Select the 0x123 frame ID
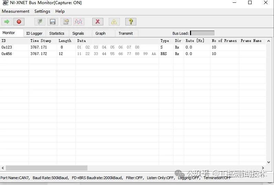This screenshot has width=274, height=185. point(7,47)
